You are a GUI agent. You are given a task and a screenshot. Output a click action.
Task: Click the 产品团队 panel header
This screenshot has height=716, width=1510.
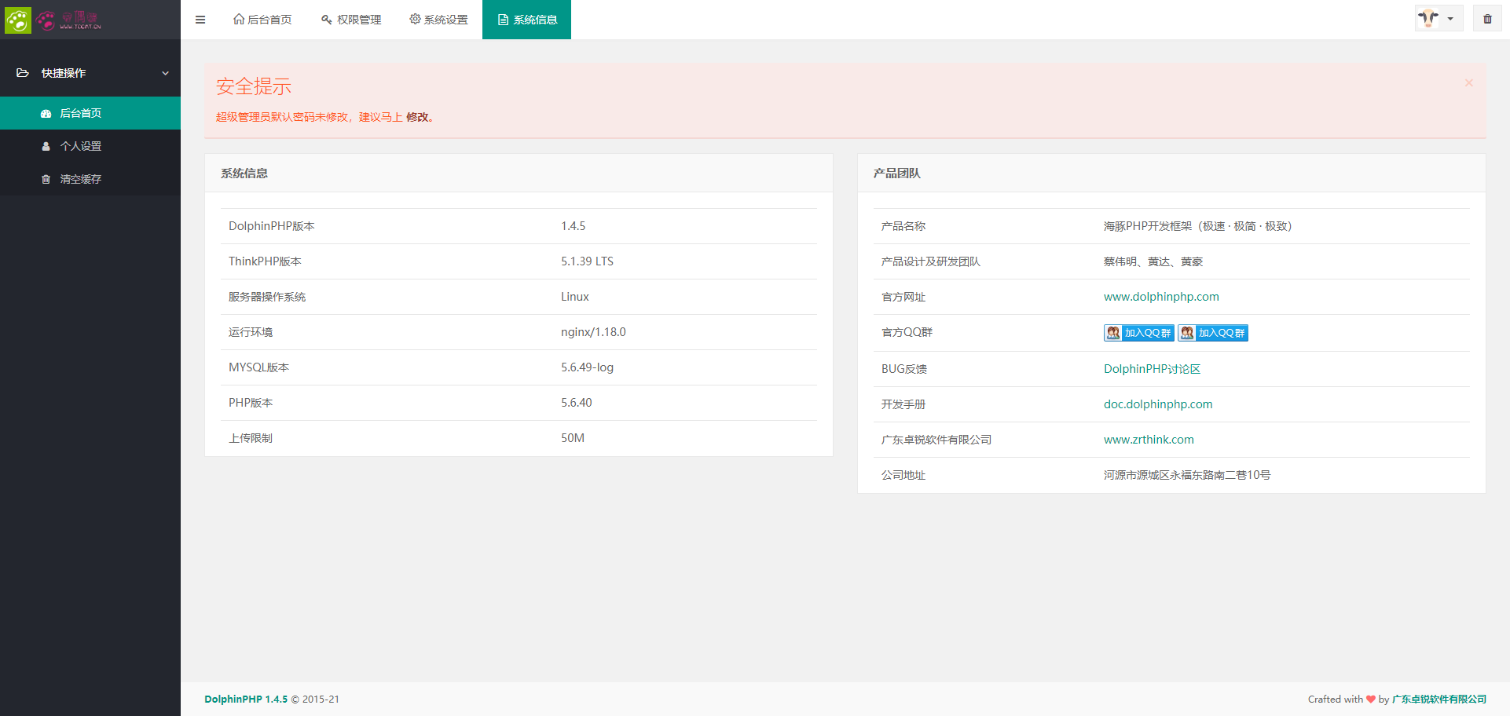click(1171, 174)
